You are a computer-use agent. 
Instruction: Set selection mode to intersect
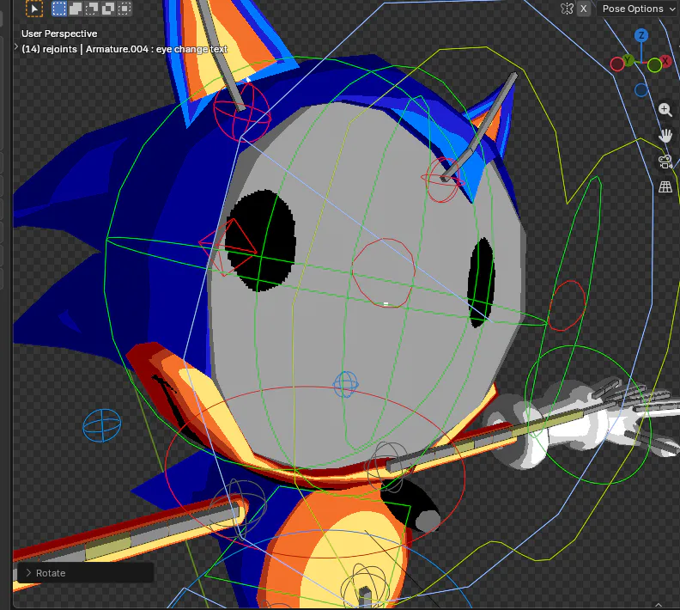pyautogui.click(x=124, y=9)
